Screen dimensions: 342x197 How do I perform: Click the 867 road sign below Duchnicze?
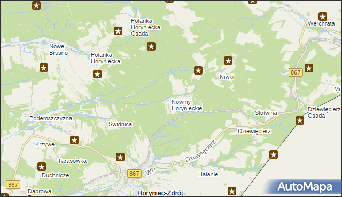tap(13, 185)
